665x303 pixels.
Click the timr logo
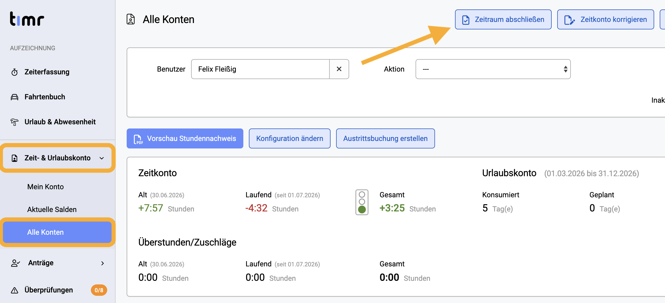click(27, 19)
